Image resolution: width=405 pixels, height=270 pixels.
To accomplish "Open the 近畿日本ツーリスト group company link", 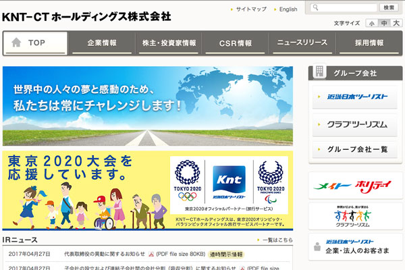I will point(354,97).
